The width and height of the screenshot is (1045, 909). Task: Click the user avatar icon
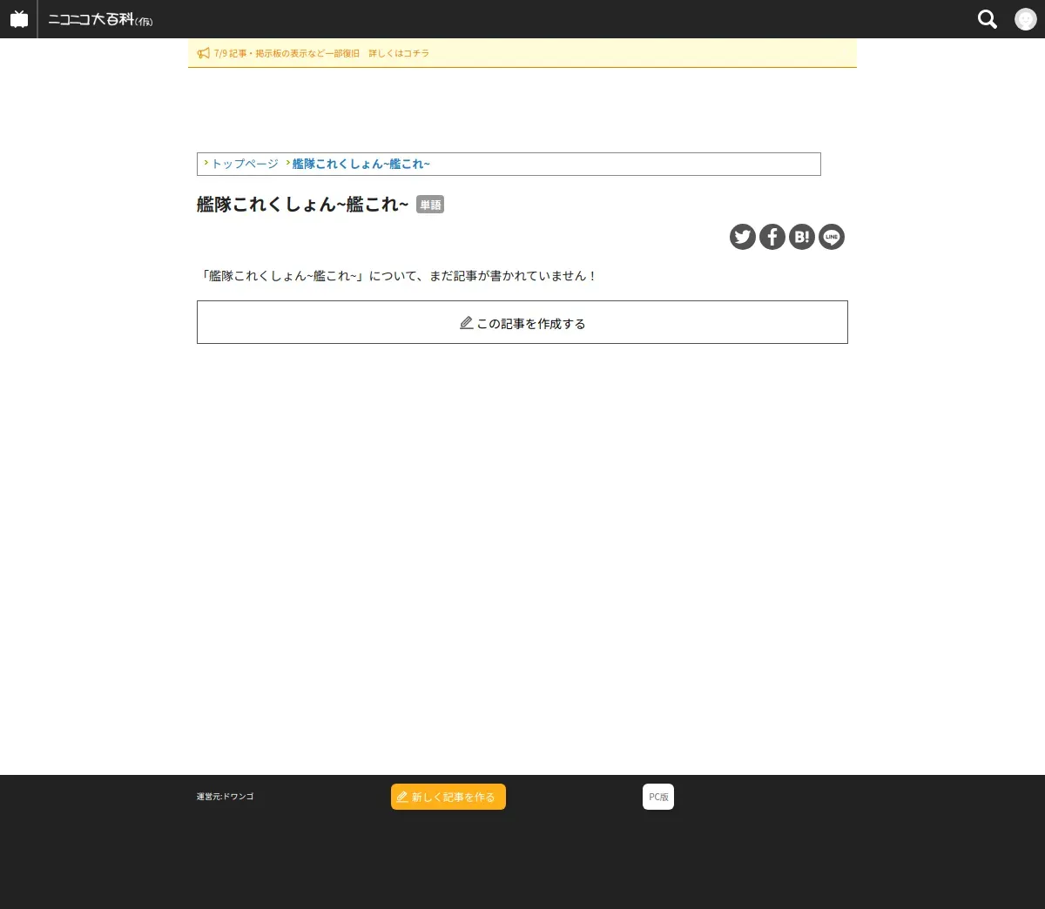[1026, 19]
